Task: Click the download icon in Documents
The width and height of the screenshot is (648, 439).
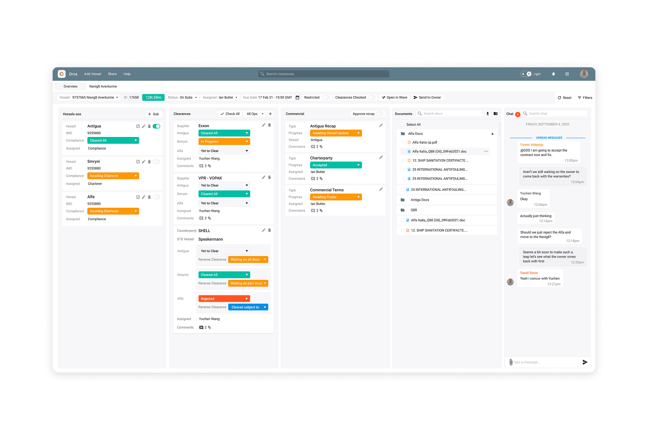Action: 487,114
